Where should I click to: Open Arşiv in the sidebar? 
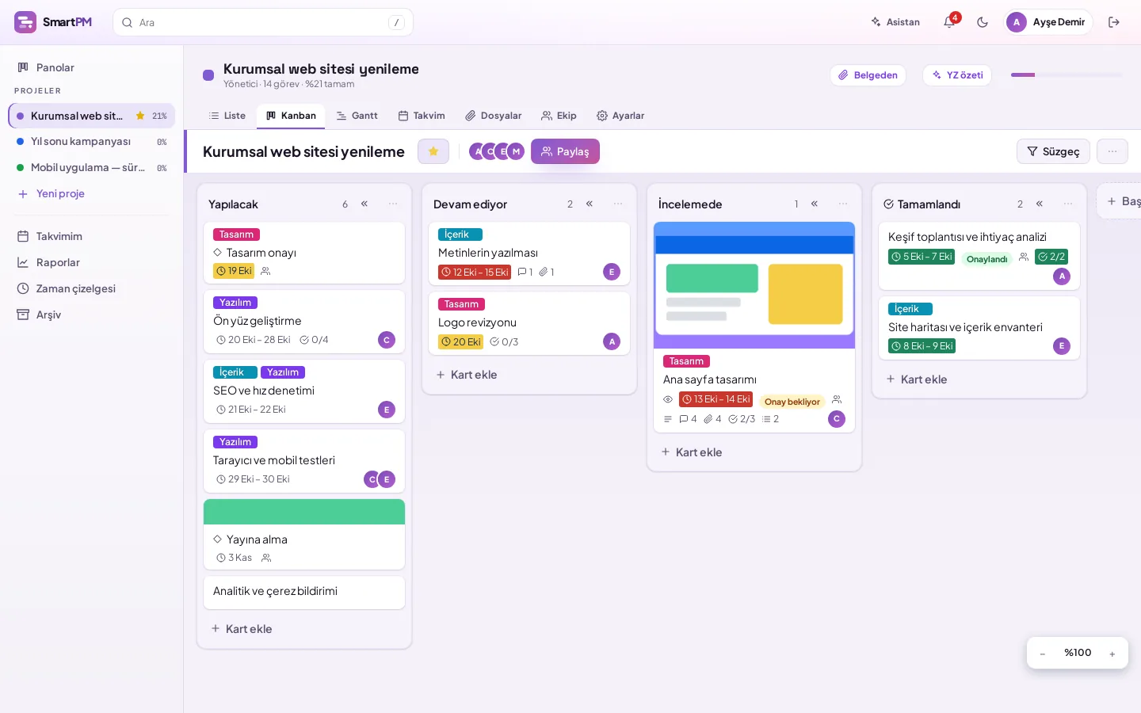pyautogui.click(x=91, y=315)
